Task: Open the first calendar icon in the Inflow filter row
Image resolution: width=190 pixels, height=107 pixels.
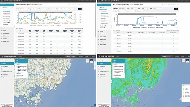Action: (136, 11)
